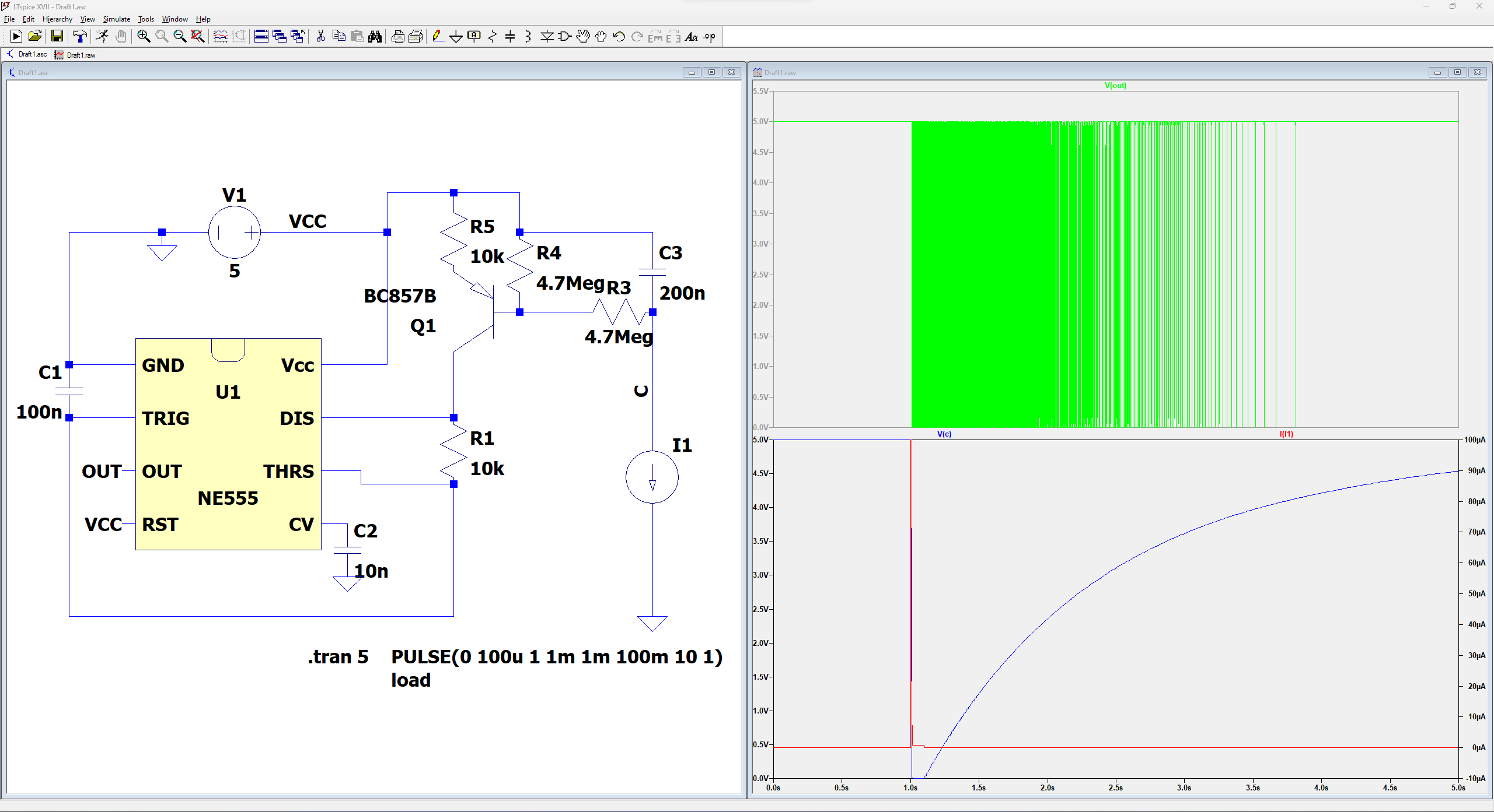Select the Zoom In magnifier icon
The width and height of the screenshot is (1494, 812).
[x=144, y=36]
